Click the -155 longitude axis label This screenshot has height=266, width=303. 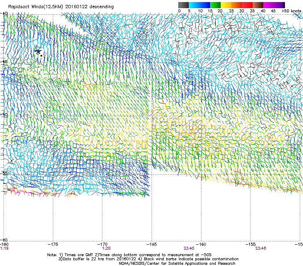point(251,245)
